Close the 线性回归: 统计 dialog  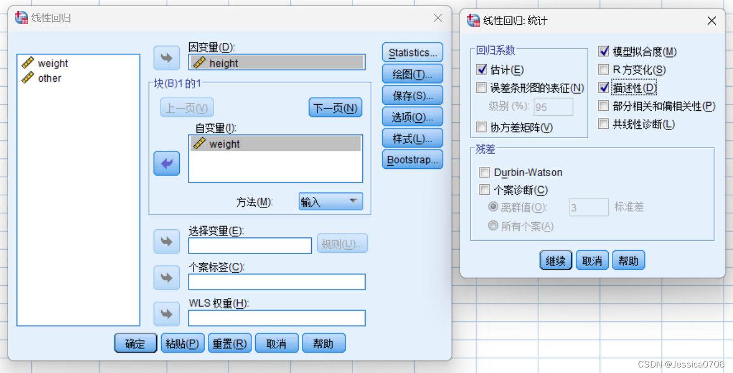point(712,21)
